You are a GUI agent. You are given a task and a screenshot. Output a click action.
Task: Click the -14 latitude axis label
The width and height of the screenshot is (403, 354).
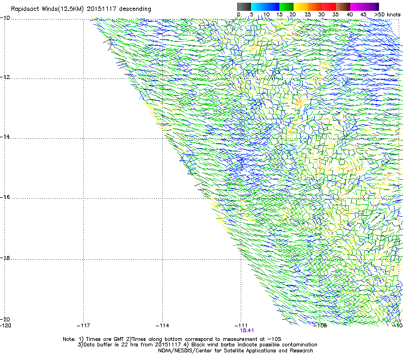(x=5, y=137)
